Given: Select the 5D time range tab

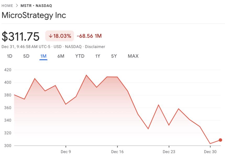Looking at the screenshot, I should pos(26,56).
